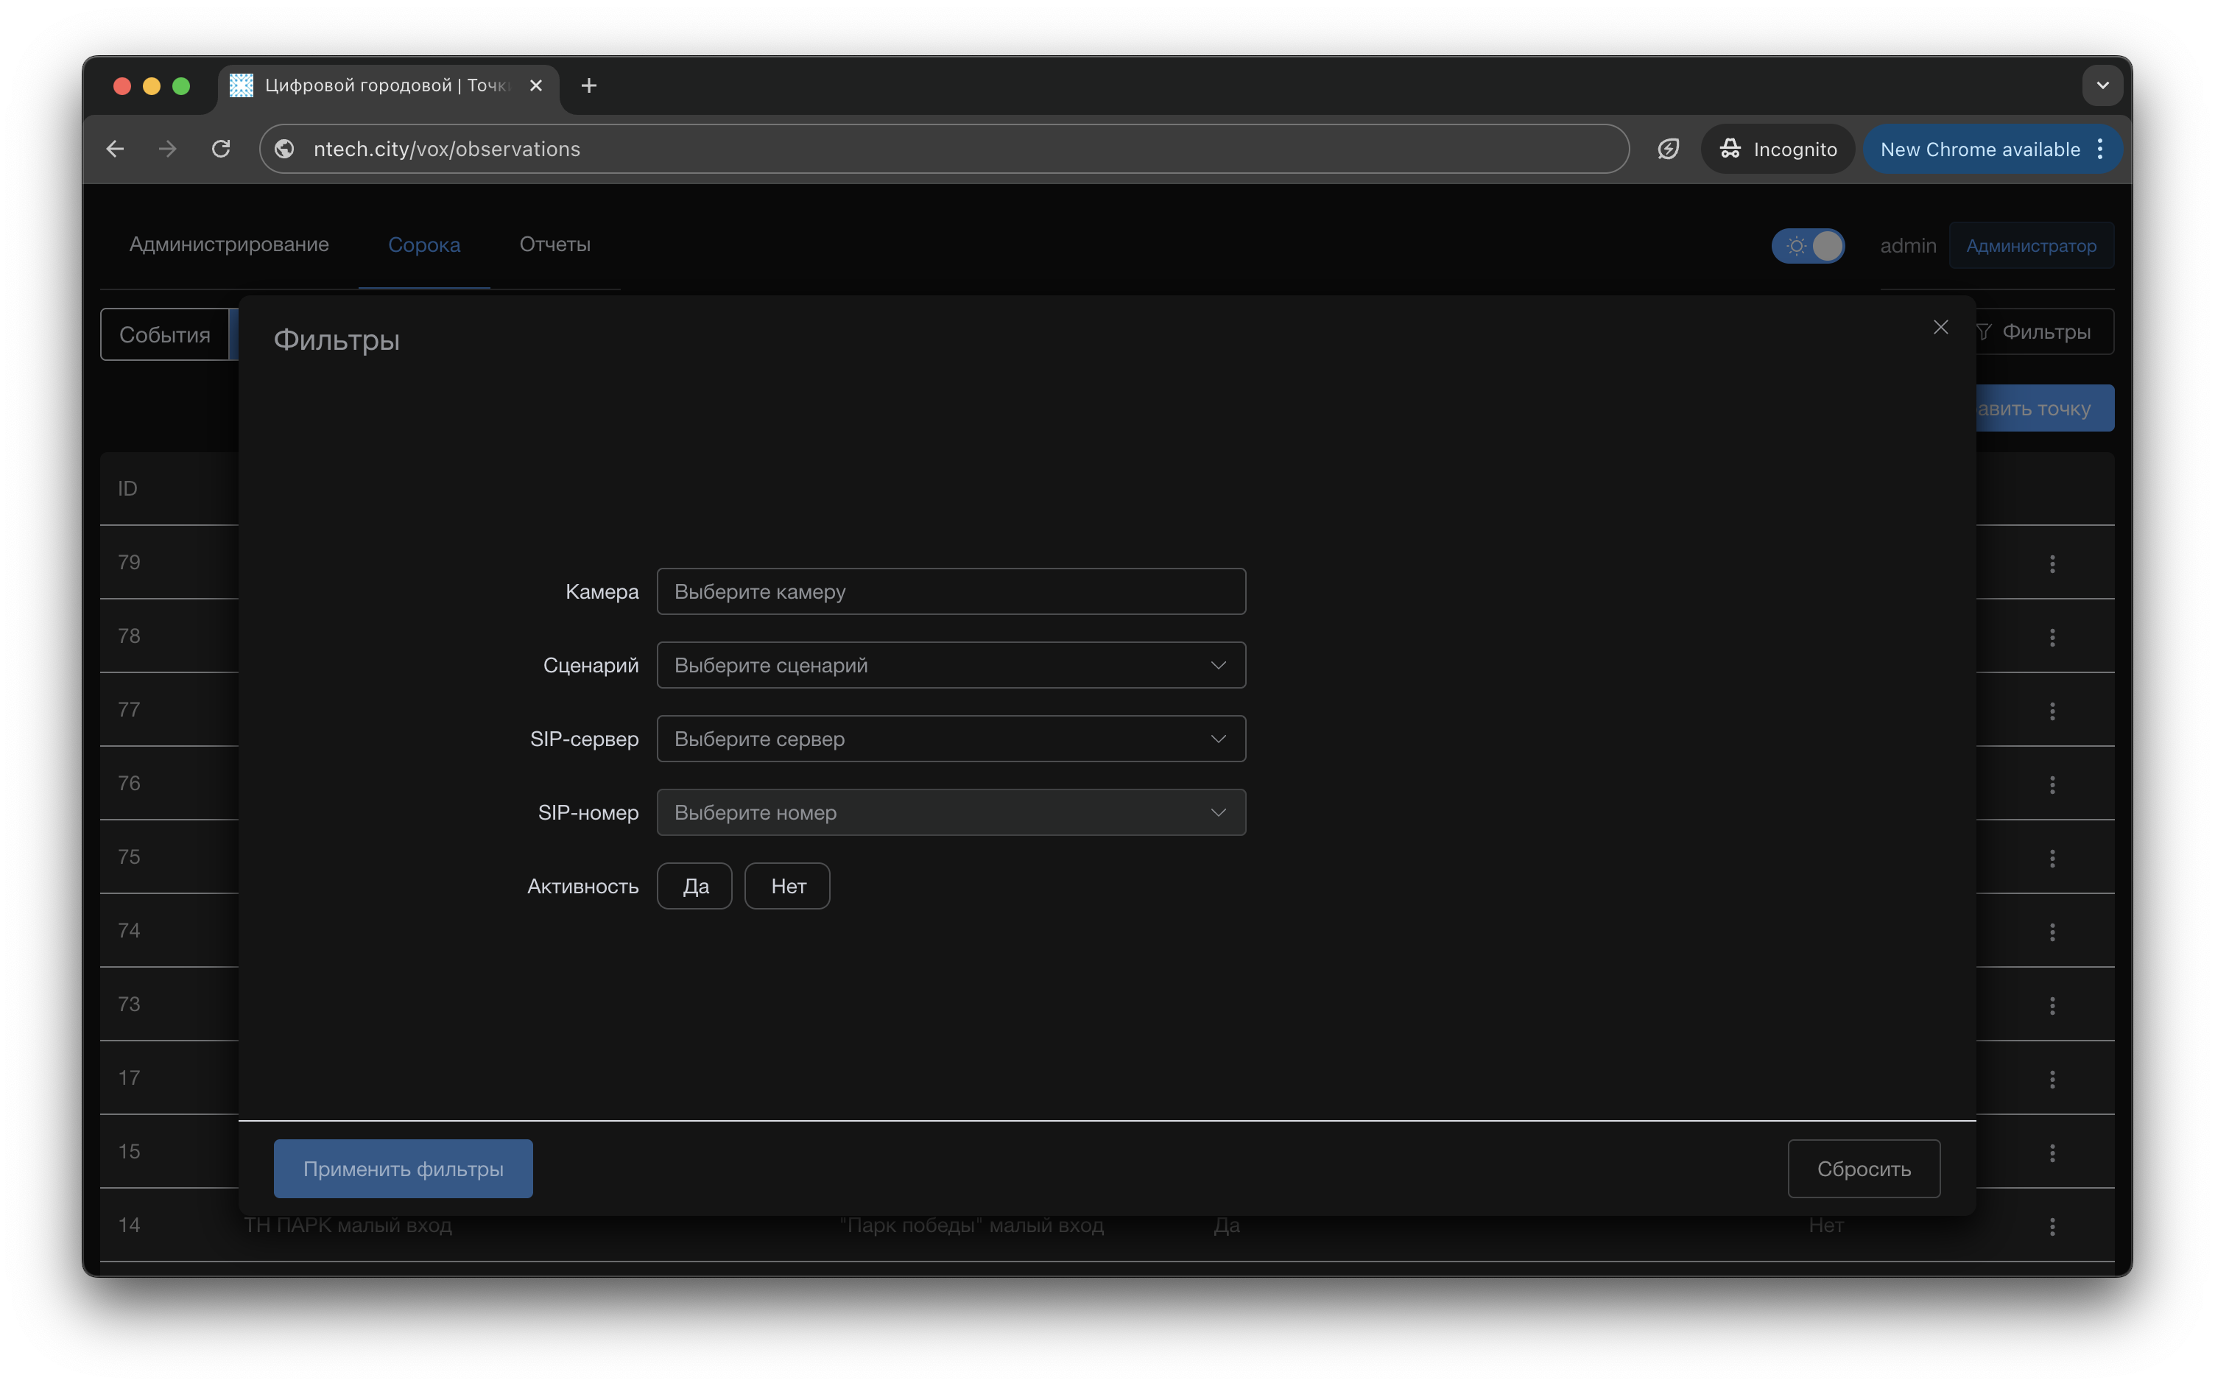
Task: Expand the SIP-сервер dropdown
Action: pyautogui.click(x=951, y=739)
